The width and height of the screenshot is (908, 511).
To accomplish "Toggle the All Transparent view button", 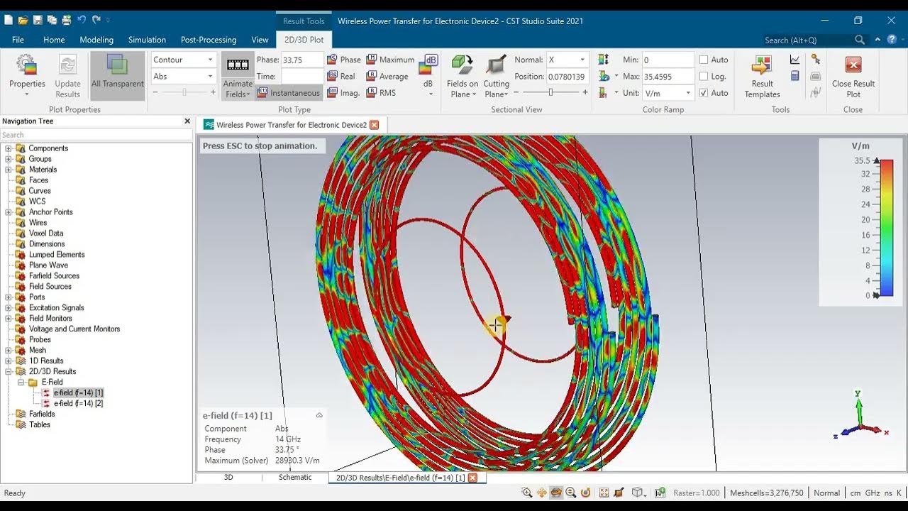I will 117,76.
